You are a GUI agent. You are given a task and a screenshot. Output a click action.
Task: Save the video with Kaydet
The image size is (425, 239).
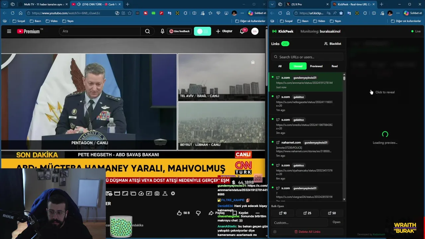click(240, 213)
